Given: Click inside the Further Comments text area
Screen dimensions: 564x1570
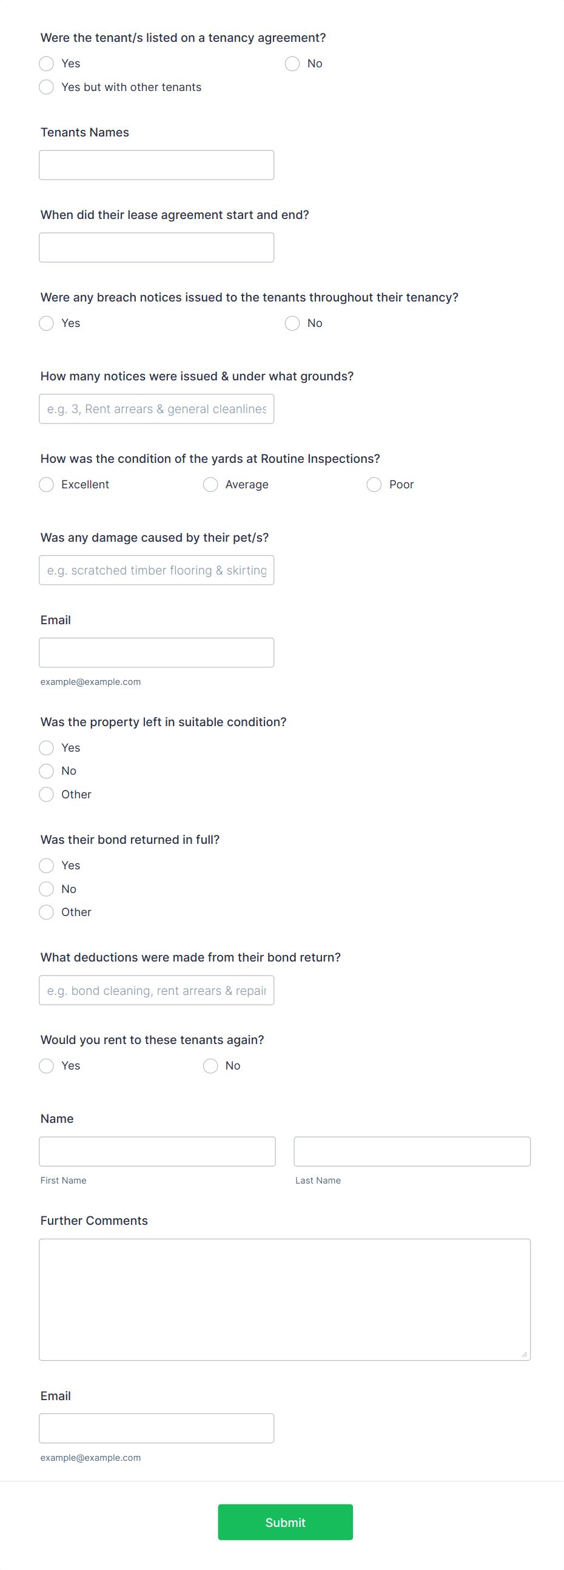Looking at the screenshot, I should click(x=285, y=1298).
